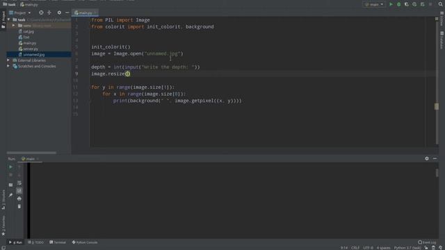This screenshot has width=445, height=250.
Task: Click the Stop square in the Run panel
Action: click(x=10, y=175)
